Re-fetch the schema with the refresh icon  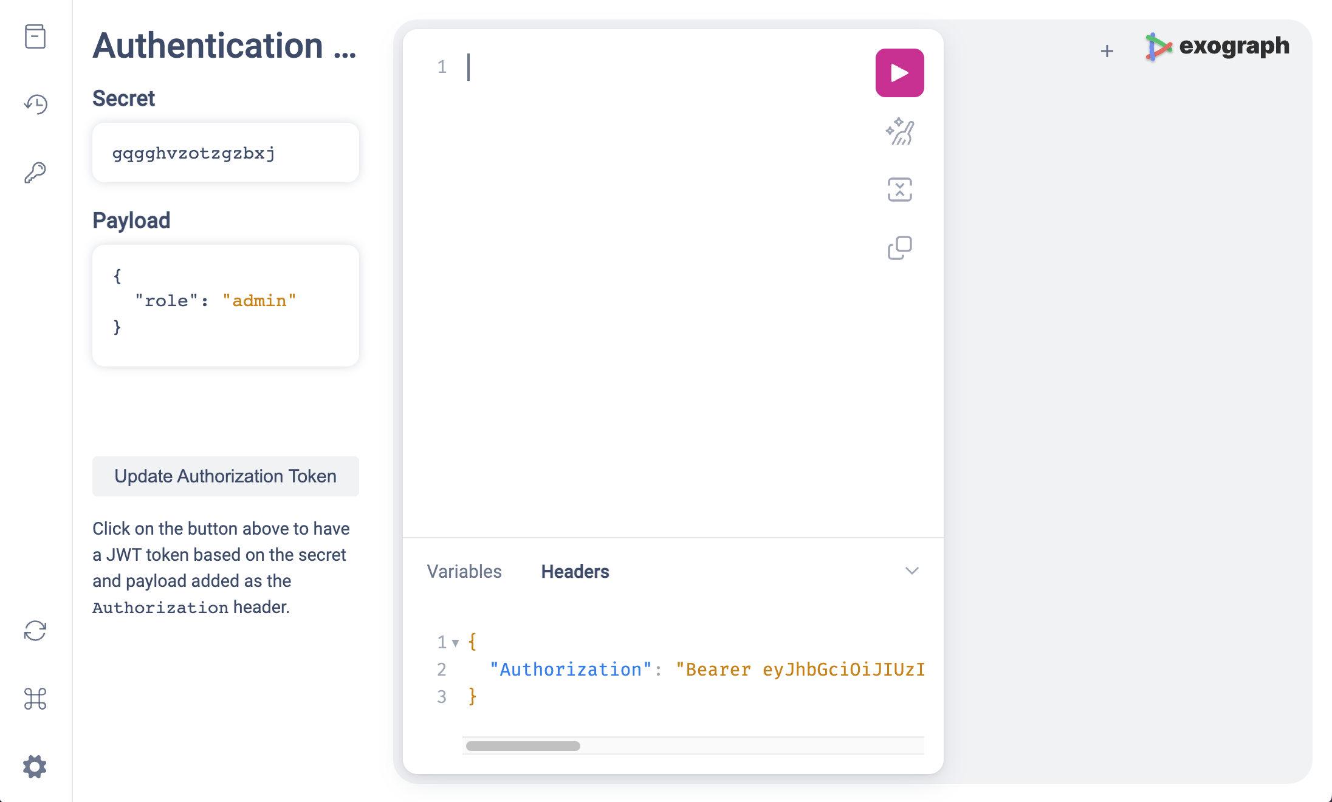pos(35,632)
